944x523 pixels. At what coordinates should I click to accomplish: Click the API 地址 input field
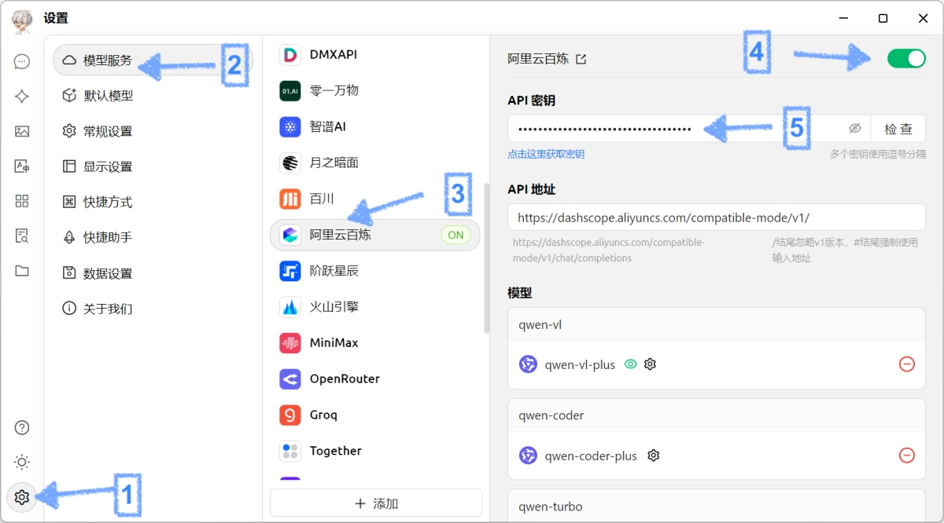[717, 218]
